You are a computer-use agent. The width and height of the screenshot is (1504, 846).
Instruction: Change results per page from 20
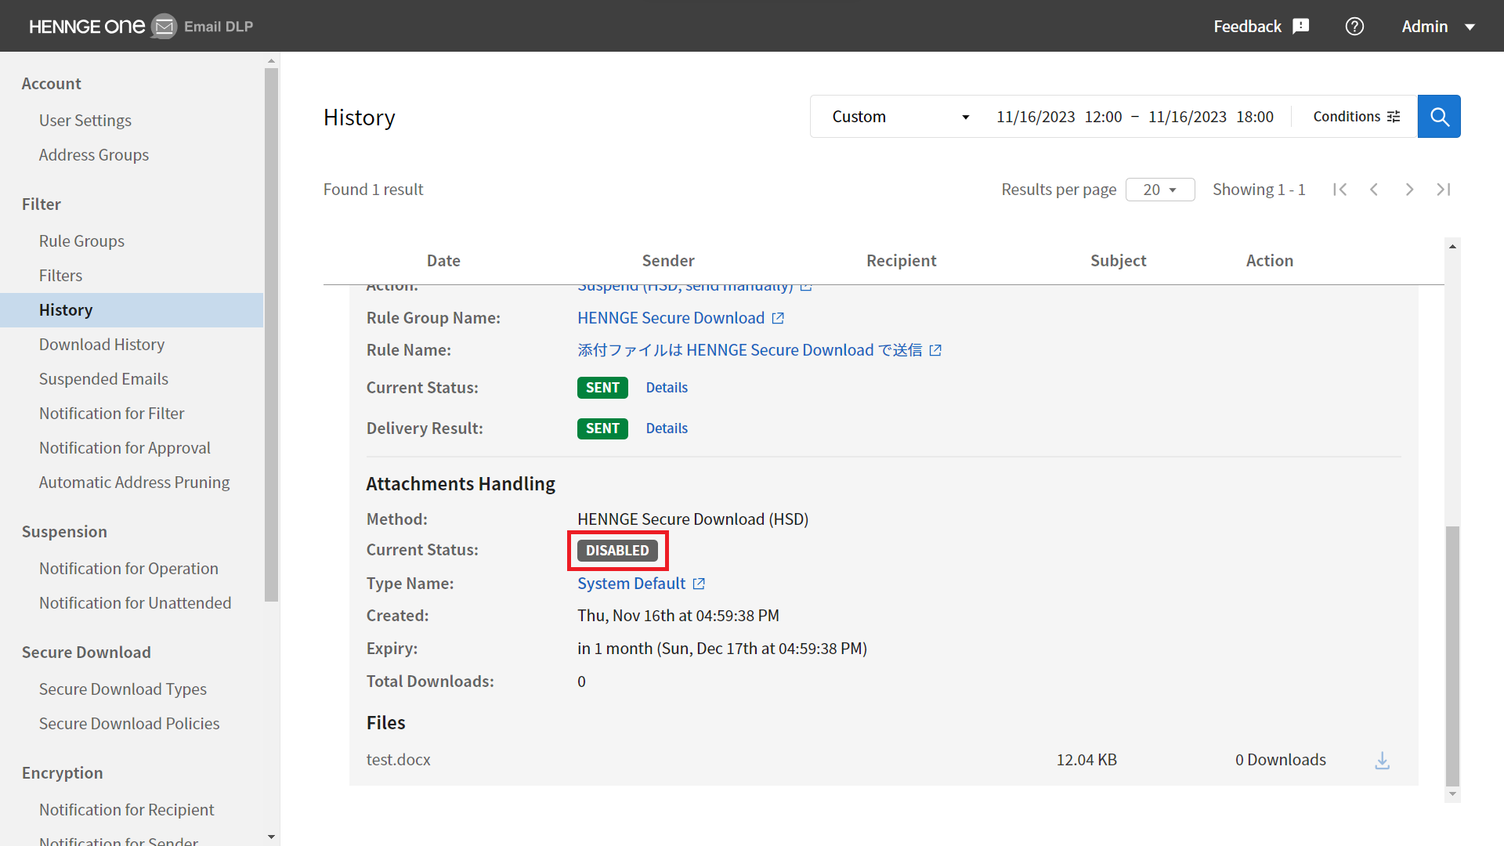coord(1160,190)
